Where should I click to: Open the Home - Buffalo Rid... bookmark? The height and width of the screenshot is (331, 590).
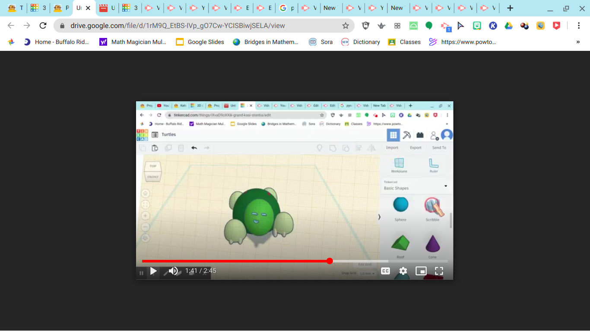point(57,42)
